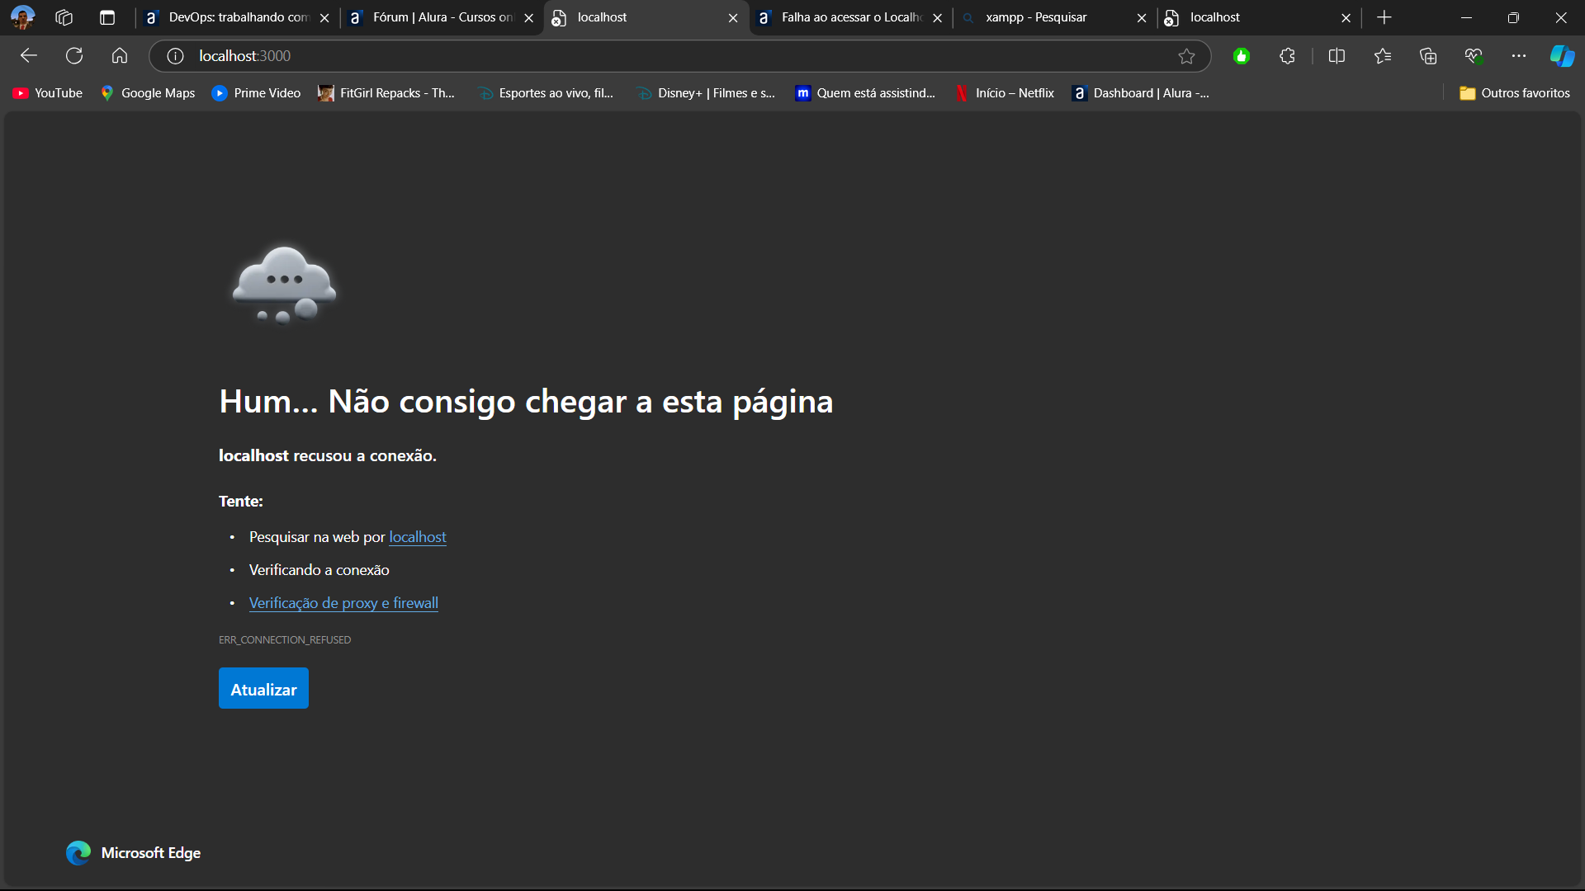Viewport: 1585px width, 891px height.
Task: Follow the localhost search link
Action: click(x=417, y=536)
